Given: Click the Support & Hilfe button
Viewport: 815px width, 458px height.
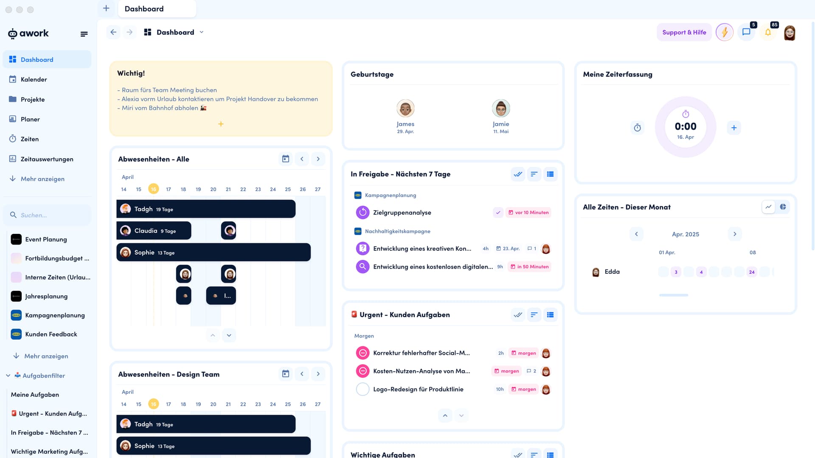Looking at the screenshot, I should pos(684,32).
